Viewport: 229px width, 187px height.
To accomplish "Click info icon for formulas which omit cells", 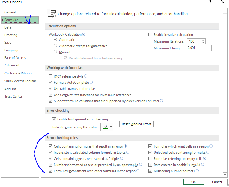I will pos(211,146).
